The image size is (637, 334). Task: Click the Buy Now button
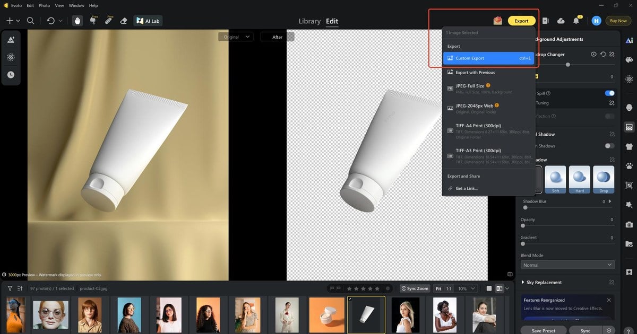[618, 21]
